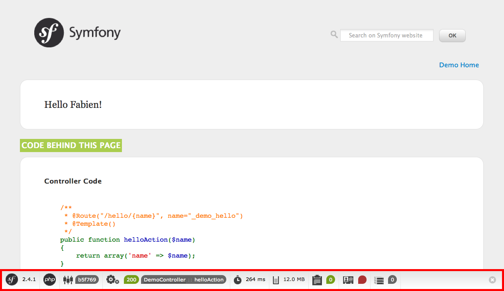
Task: Click the Symfony logo in the page header
Action: coord(77,33)
